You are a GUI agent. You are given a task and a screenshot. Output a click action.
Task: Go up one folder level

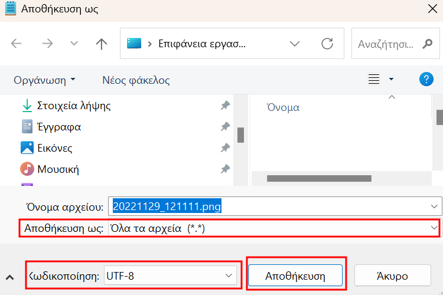[102, 44]
